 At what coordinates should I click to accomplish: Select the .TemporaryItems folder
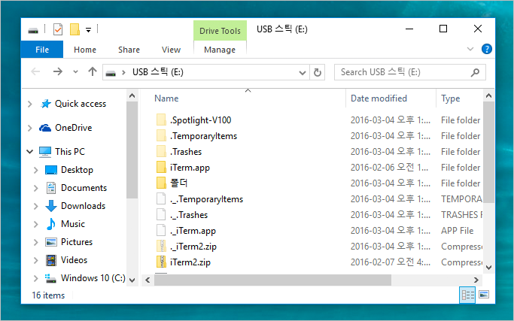coord(203,136)
